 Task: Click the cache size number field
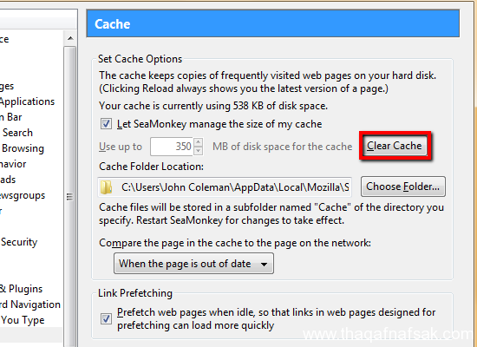[x=172, y=147]
